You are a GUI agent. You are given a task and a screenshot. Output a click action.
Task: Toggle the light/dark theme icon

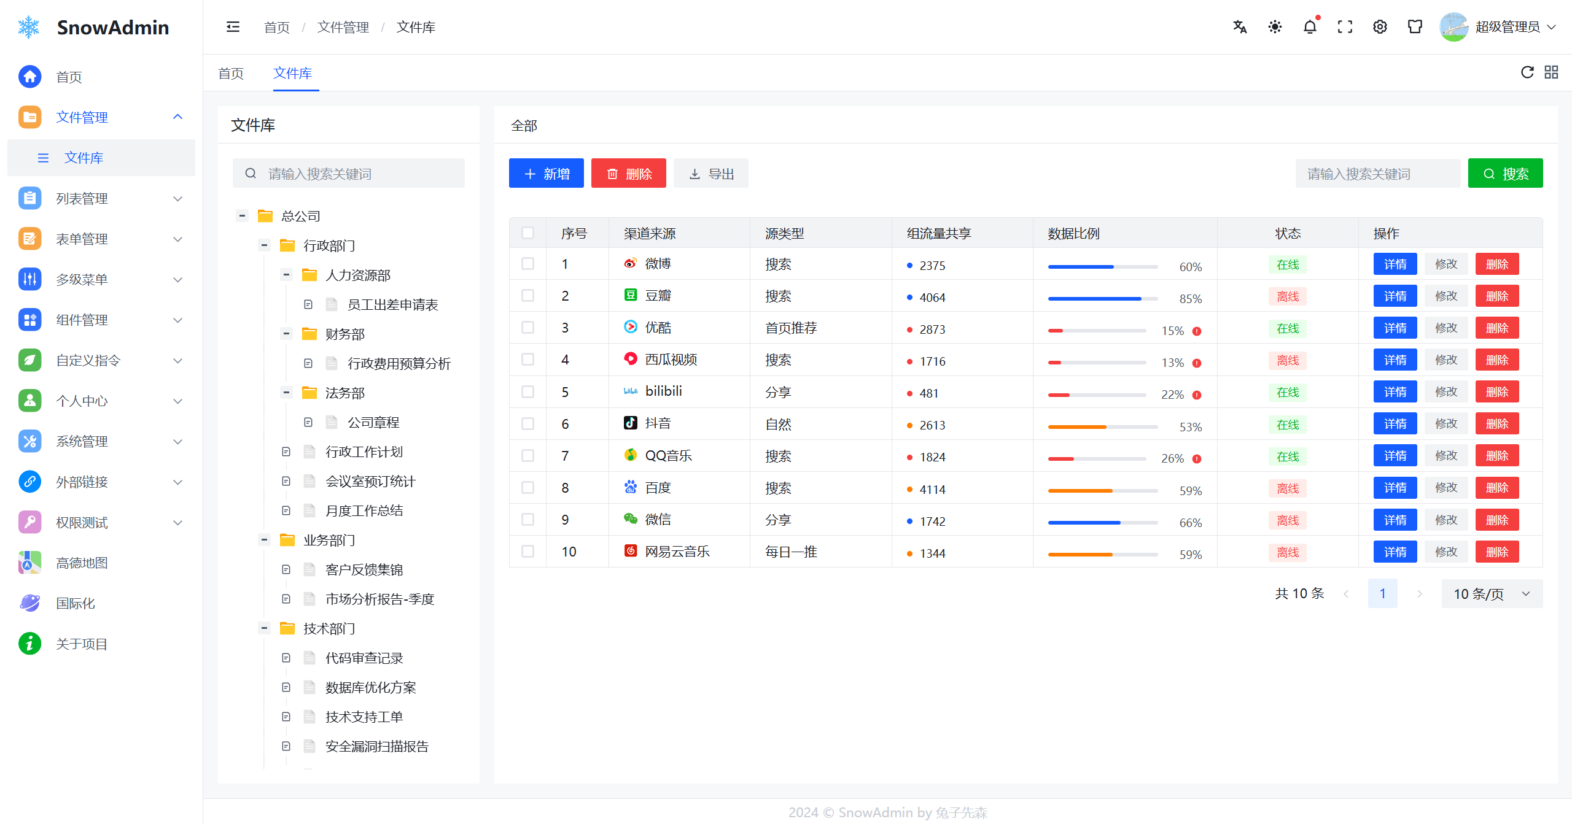coord(1275,27)
